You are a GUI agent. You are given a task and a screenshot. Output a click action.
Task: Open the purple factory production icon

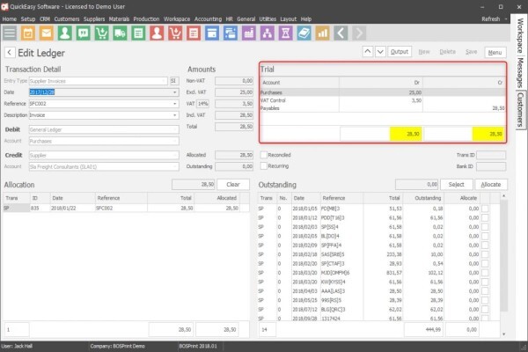point(248,33)
